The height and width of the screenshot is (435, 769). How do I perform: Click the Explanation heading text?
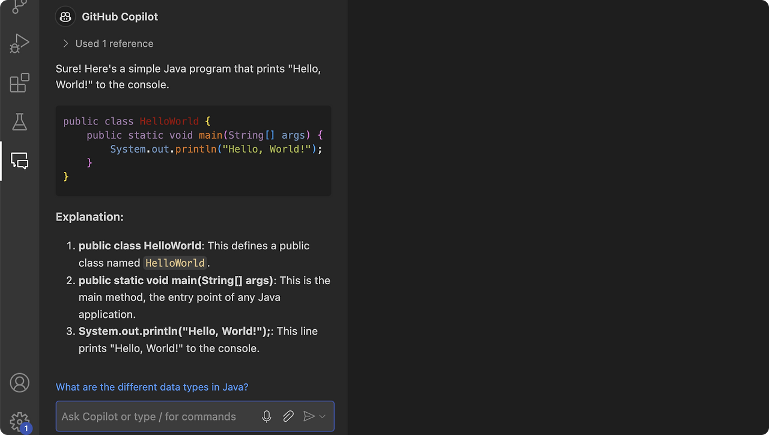click(90, 216)
